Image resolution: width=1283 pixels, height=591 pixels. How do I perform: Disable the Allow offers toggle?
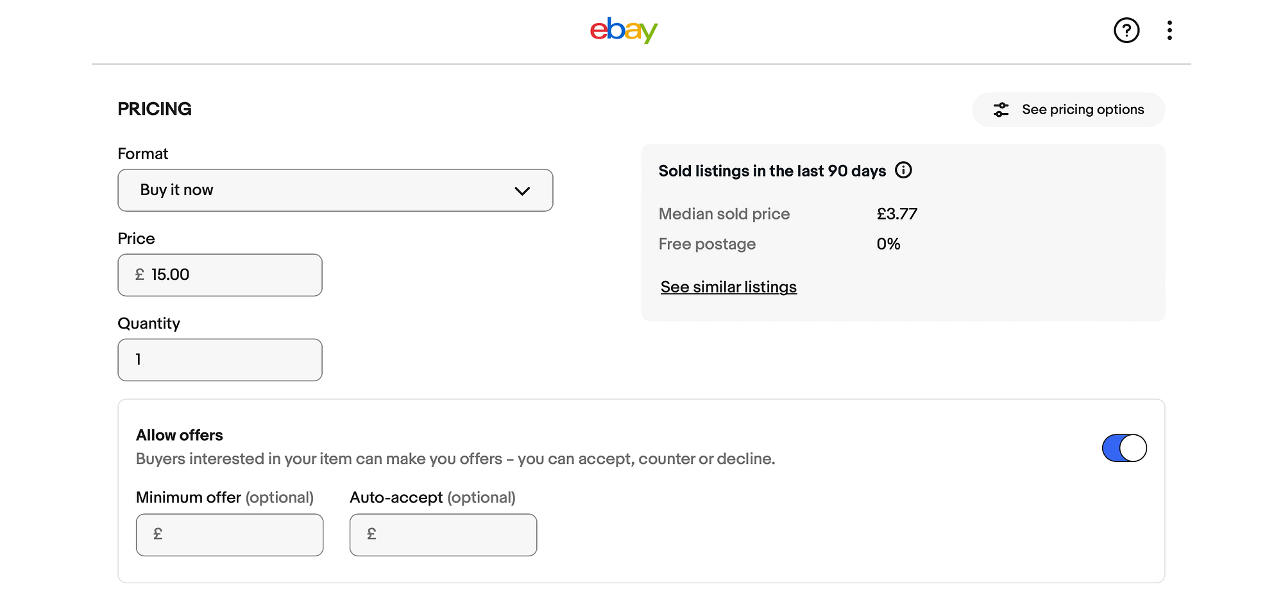[1124, 447]
